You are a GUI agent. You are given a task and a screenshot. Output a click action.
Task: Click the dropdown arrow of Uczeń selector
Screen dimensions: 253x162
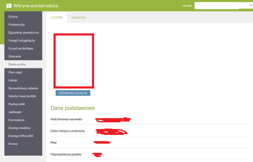[251, 5]
